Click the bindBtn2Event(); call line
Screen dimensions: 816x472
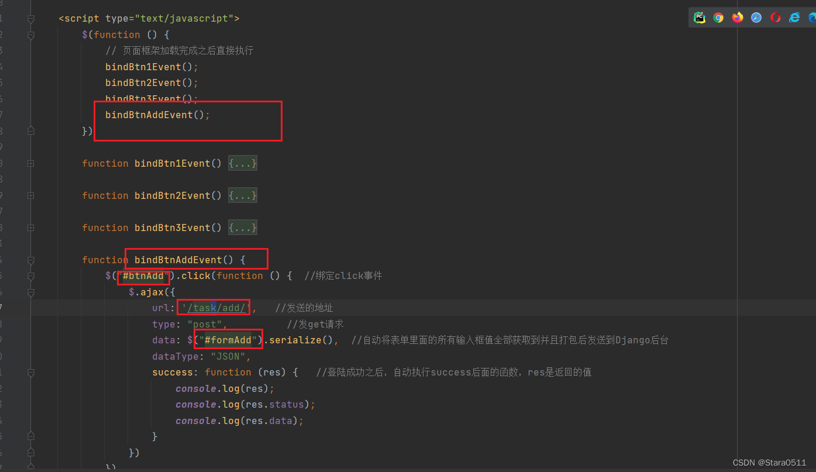tap(152, 83)
